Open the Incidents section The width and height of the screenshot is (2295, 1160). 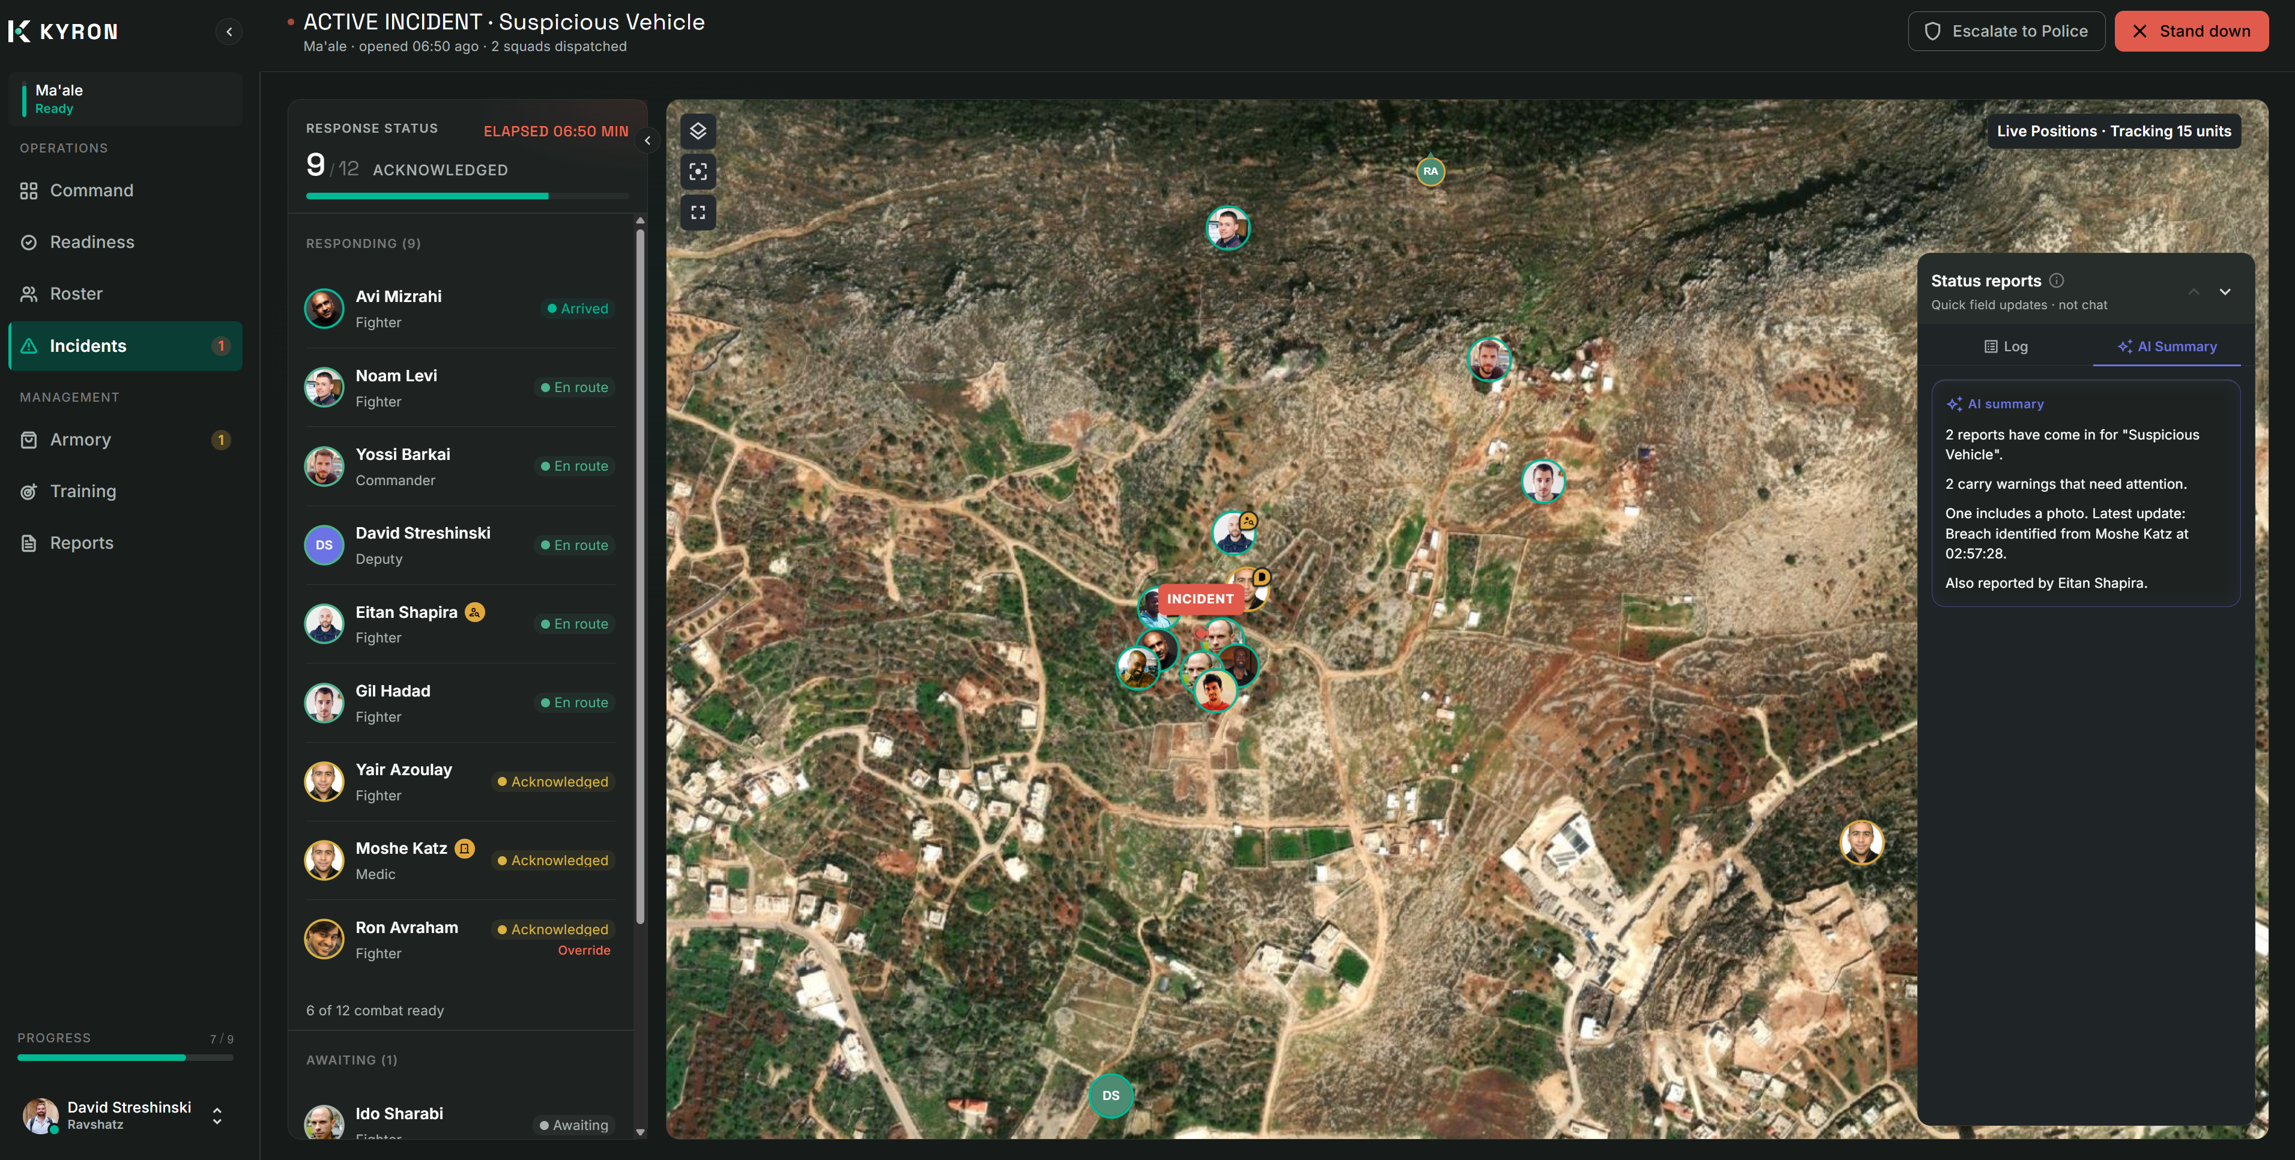pyautogui.click(x=125, y=346)
